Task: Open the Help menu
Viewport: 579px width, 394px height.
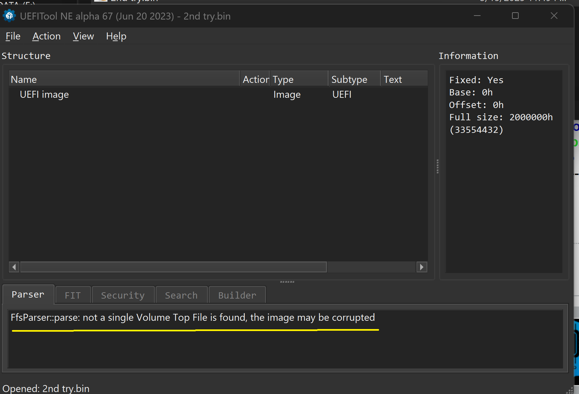Action: point(116,36)
